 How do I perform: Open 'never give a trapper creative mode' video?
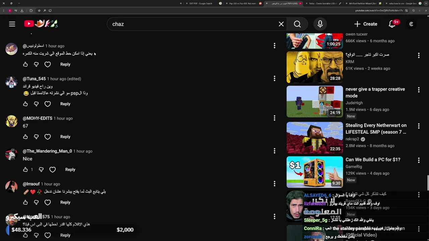375,92
